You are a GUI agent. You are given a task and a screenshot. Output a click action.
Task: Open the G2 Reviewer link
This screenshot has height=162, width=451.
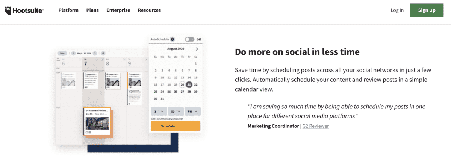click(x=316, y=126)
